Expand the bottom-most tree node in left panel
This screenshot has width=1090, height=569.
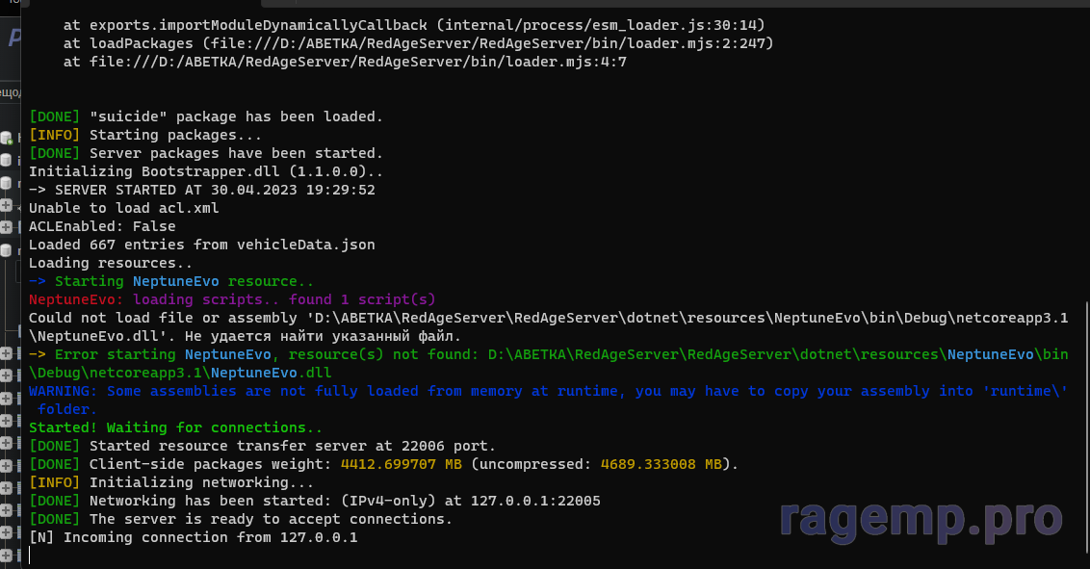(6, 554)
